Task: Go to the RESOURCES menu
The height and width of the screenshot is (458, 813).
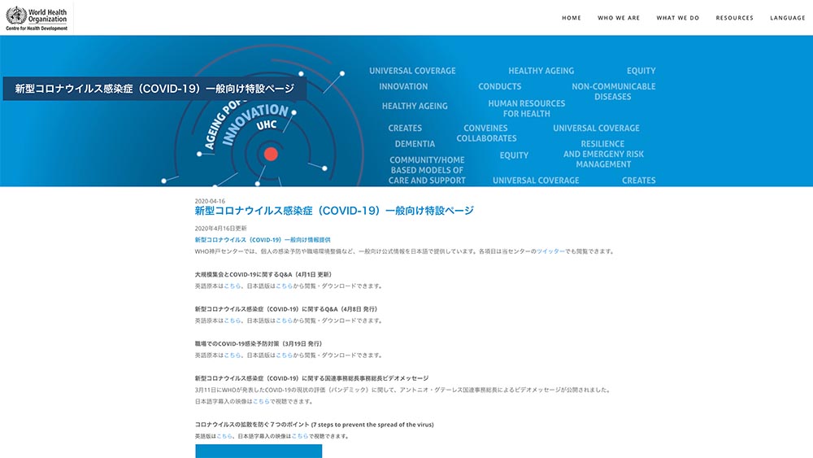Action: [734, 18]
